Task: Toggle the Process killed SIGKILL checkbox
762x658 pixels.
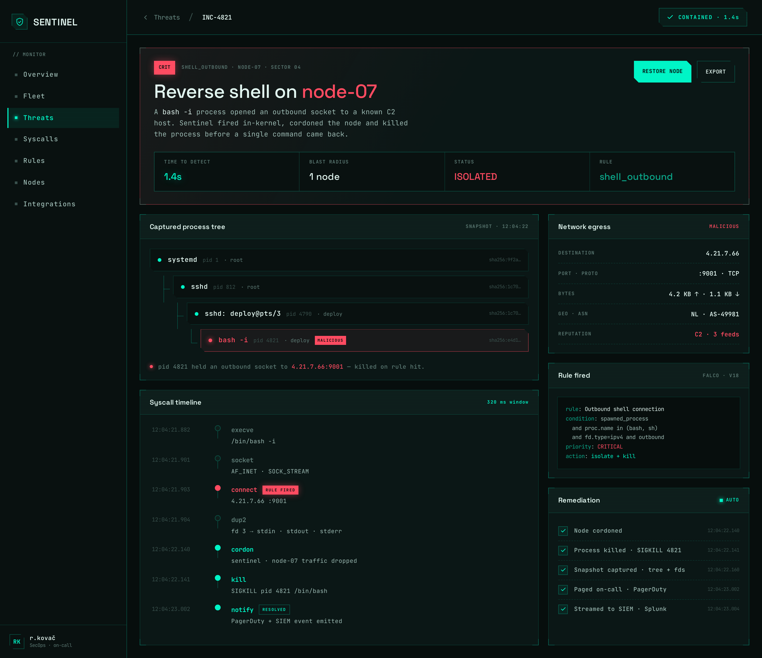Action: click(563, 550)
